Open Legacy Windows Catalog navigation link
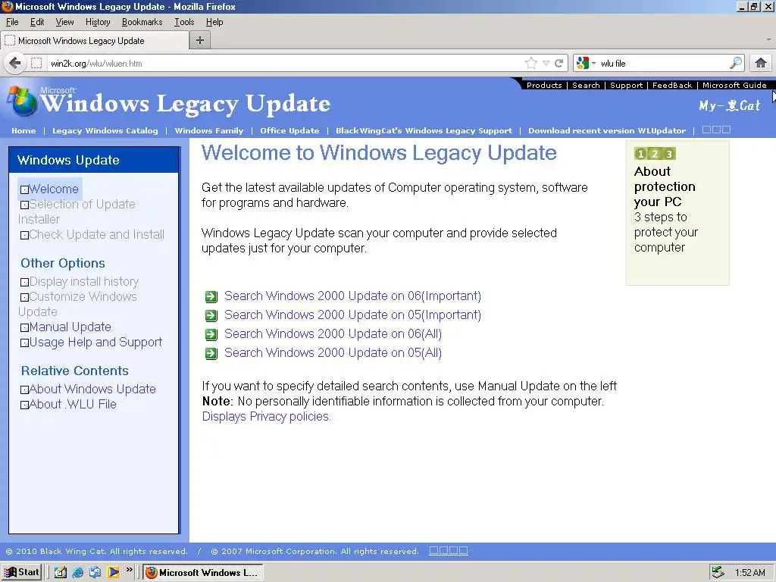Viewport: 776px width, 582px height. tap(105, 130)
